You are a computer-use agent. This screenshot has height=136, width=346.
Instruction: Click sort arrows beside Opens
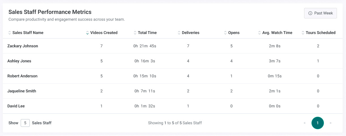point(225,33)
